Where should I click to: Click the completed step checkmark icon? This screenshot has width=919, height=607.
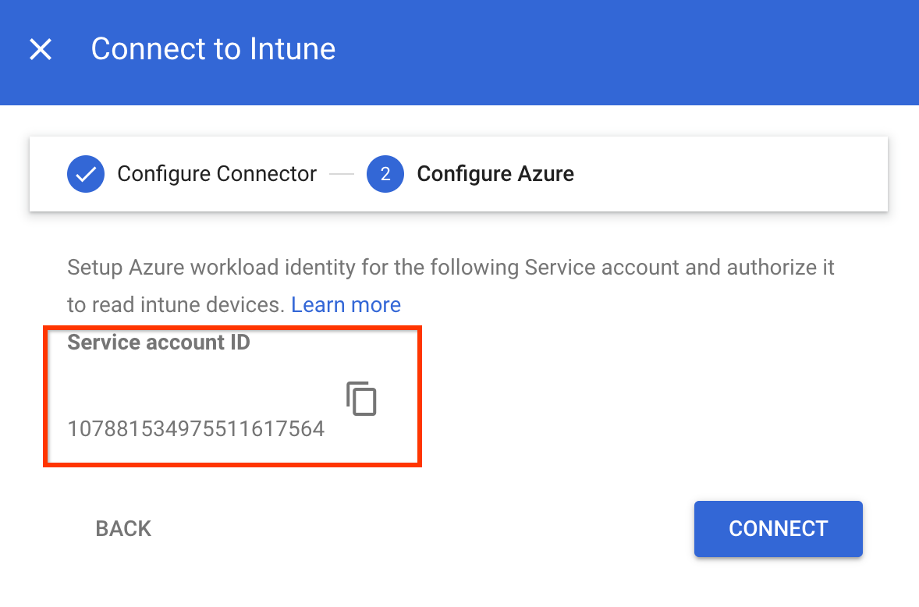pyautogui.click(x=86, y=174)
